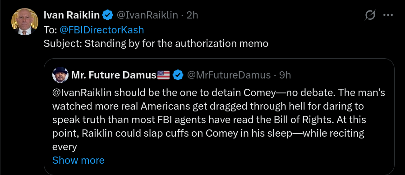The height and width of the screenshot is (175, 405).
Task: Click the 'Standing by for the authorization memo' text
Action: (176, 43)
